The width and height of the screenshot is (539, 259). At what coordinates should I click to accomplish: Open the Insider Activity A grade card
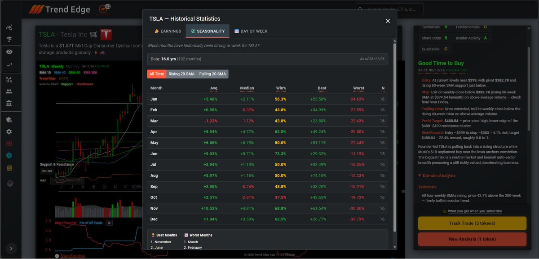pos(472,38)
